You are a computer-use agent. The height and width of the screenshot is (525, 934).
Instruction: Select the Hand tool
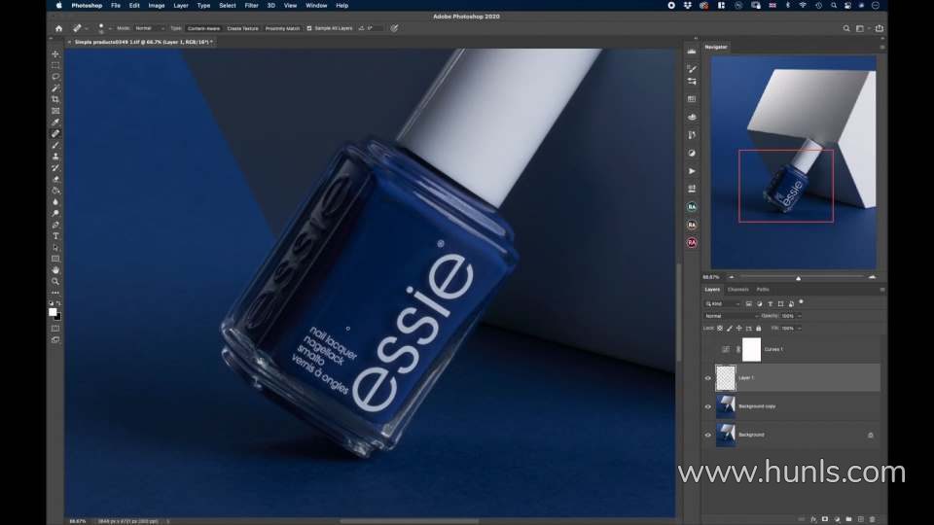tap(55, 269)
